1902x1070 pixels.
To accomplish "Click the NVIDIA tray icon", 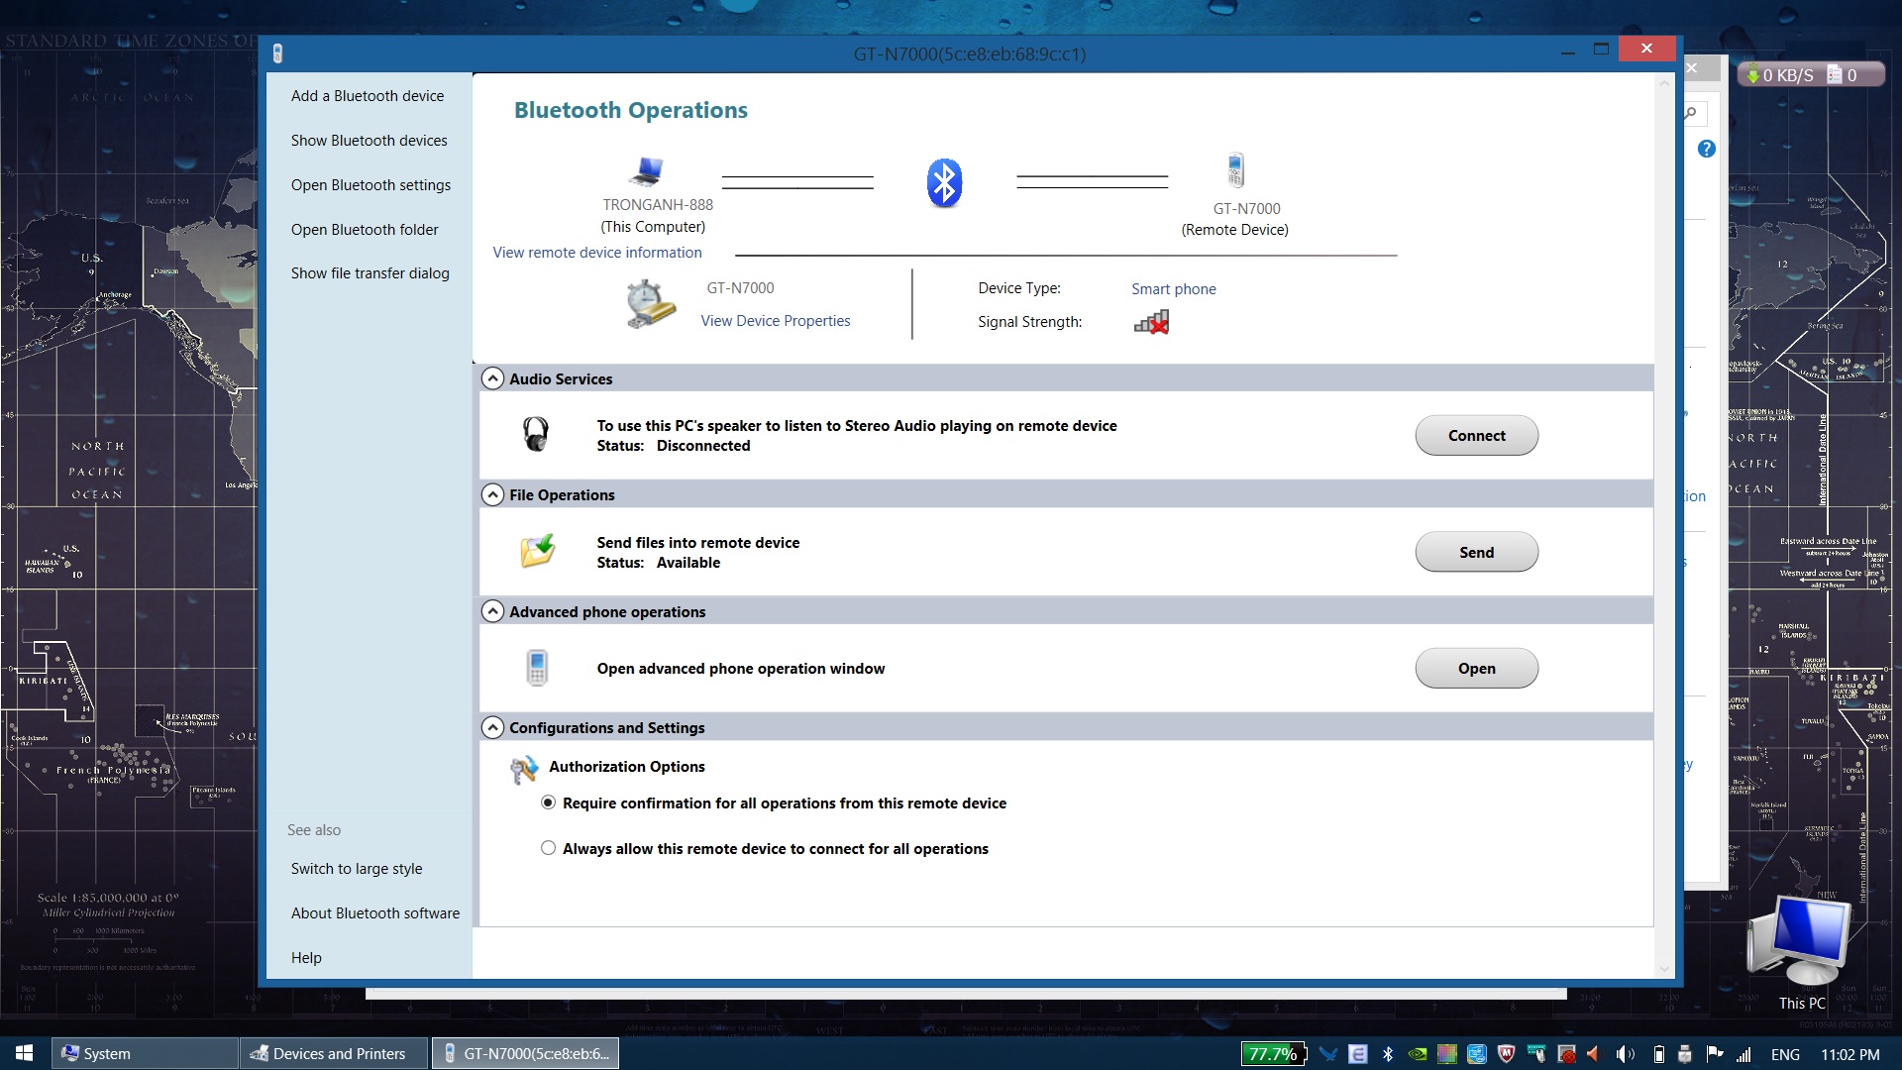I will pos(1418,1054).
